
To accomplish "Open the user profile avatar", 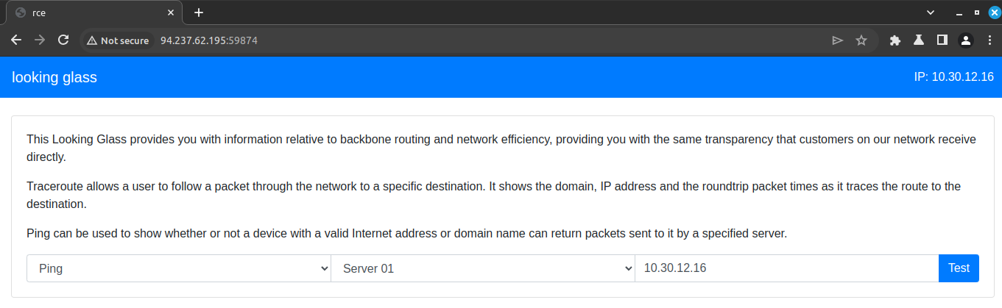I will pyautogui.click(x=965, y=40).
